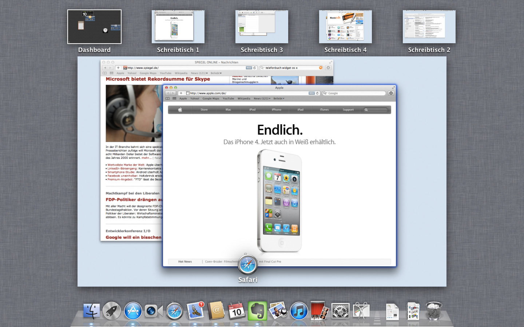The image size is (524, 327).
Task: Click YouTube bookmark in Apple window
Action: 229,98
